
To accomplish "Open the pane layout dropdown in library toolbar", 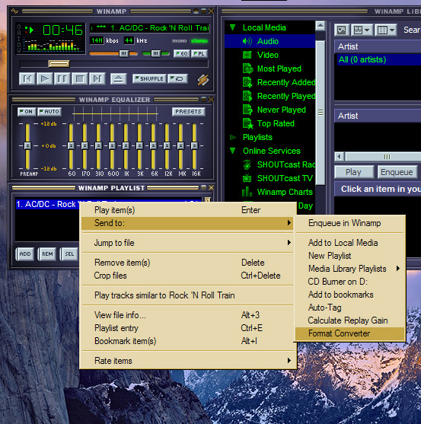I will point(362,30).
